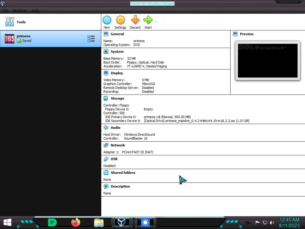Click the Boot Order Floppy, Optical, Hard Disk value
Viewport: 305px width, 229px height.
[145, 62]
